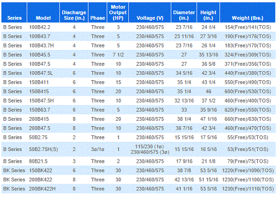The width and height of the screenshot is (278, 197).
Task: Click the 150BK422 model cell
Action: coord(40,171)
